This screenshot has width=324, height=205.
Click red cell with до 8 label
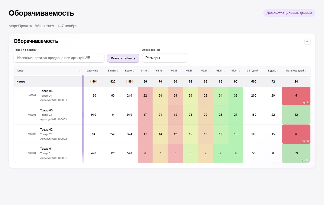click(x=296, y=96)
